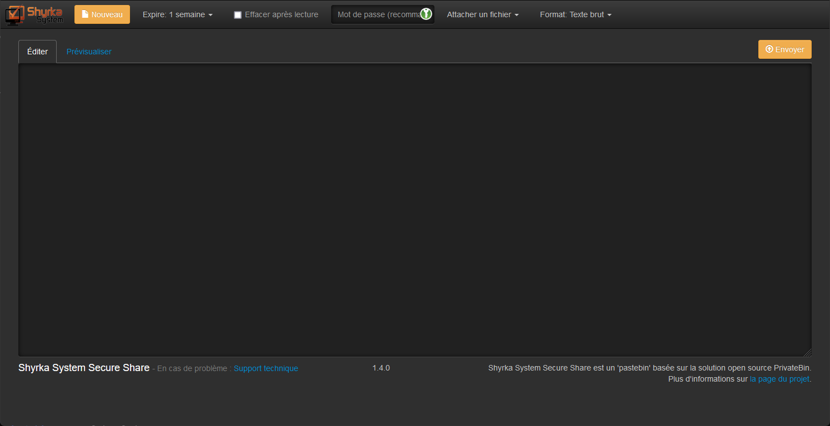Image resolution: width=830 pixels, height=426 pixels.
Task: Follow the la page du projet link
Action: [x=779, y=379]
